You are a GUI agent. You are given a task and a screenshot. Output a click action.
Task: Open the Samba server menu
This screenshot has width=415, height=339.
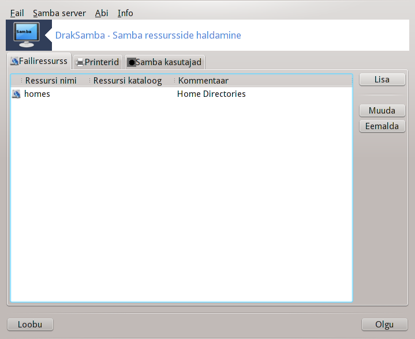59,13
